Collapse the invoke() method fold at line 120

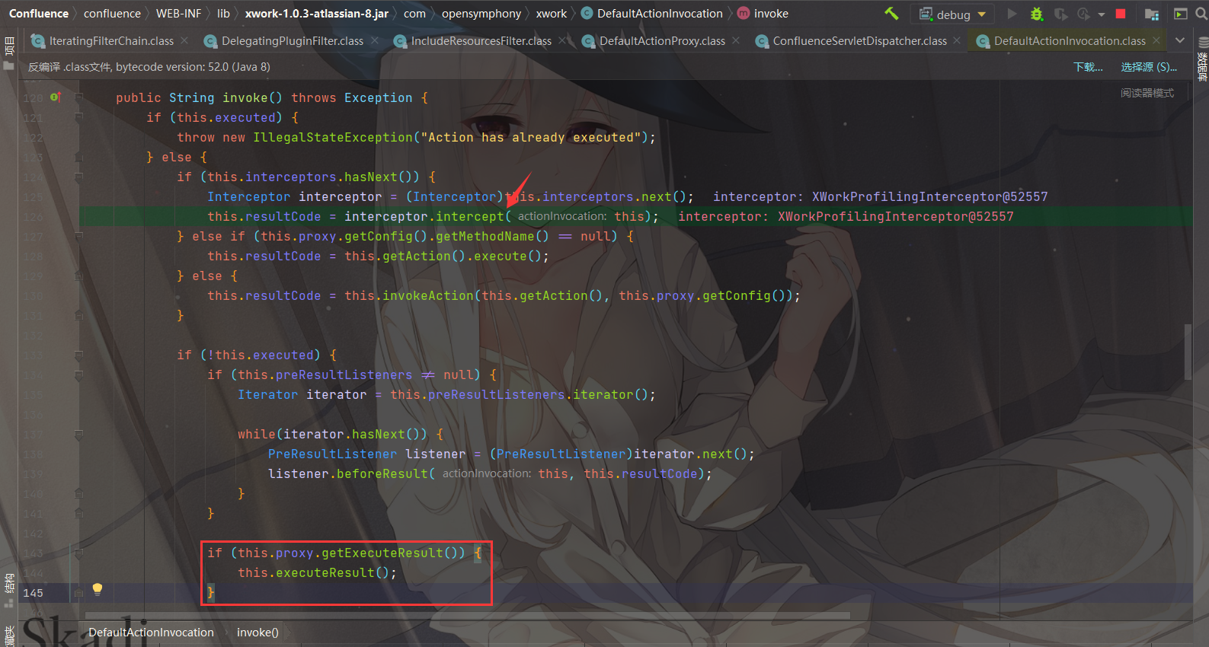point(78,97)
